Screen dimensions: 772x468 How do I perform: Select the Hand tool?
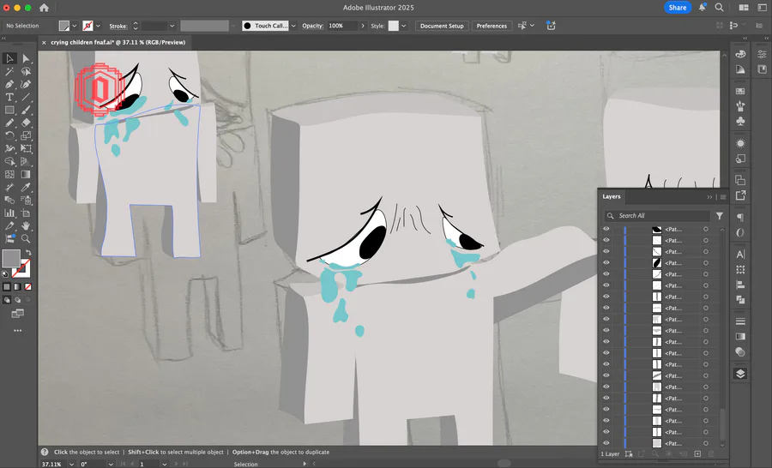[x=26, y=225]
